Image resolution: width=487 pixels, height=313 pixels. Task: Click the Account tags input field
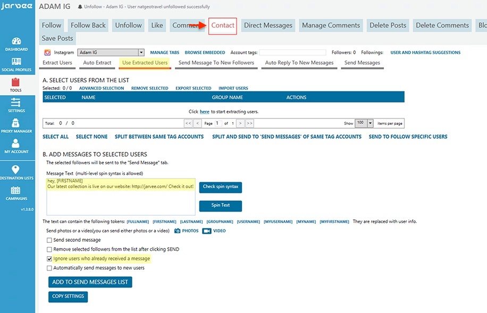click(x=292, y=53)
